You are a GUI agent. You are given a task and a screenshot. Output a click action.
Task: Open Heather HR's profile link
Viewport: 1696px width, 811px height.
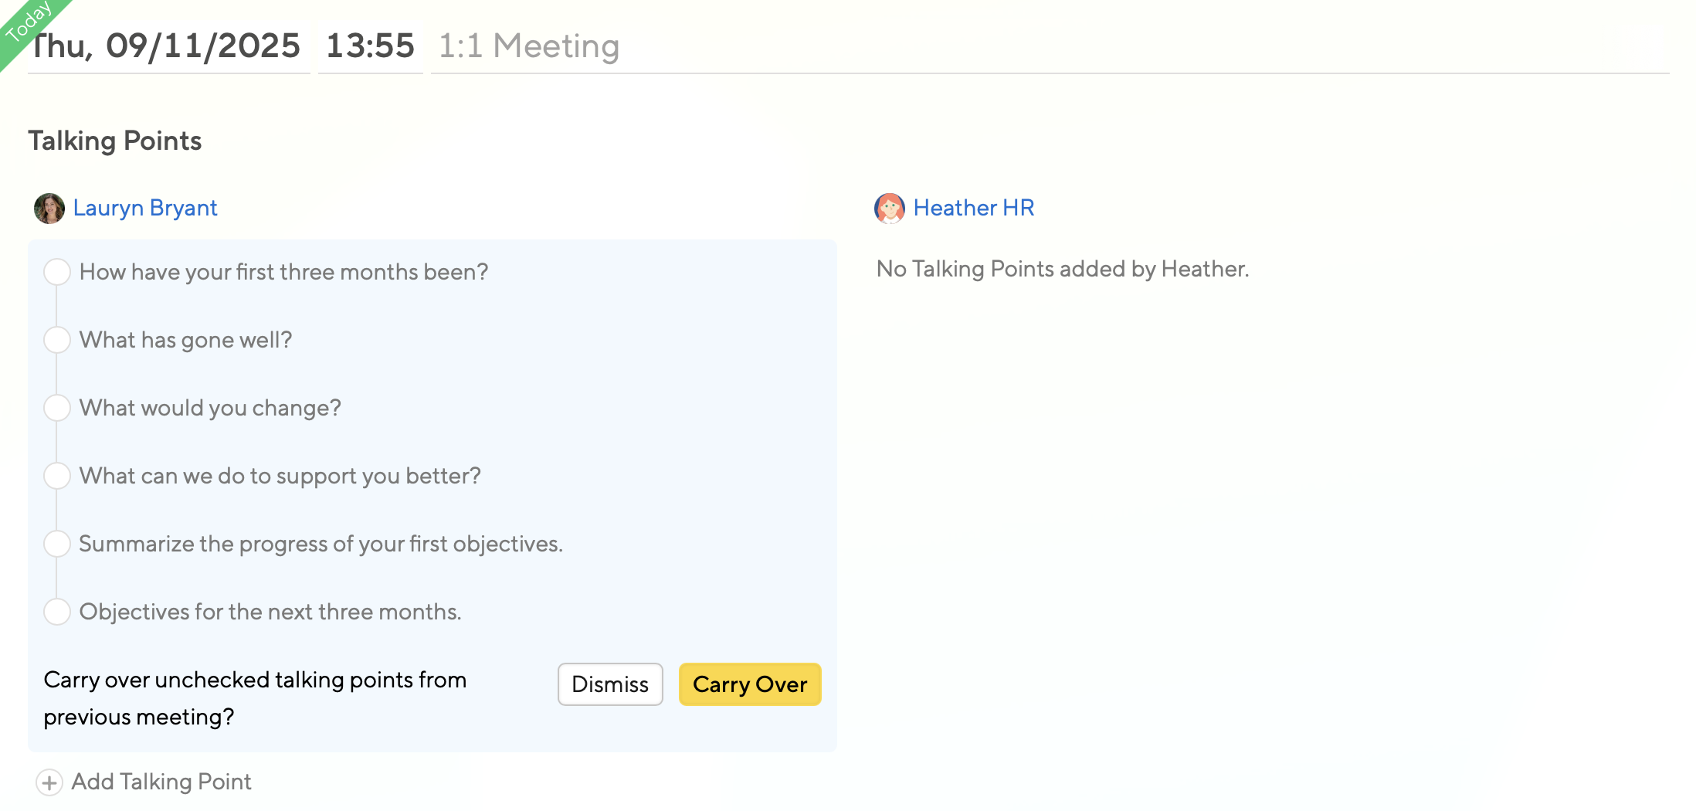973,209
